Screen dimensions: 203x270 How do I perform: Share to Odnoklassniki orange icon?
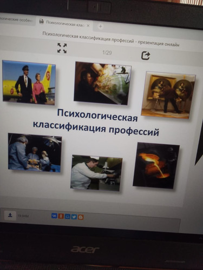pyautogui.click(x=61, y=216)
